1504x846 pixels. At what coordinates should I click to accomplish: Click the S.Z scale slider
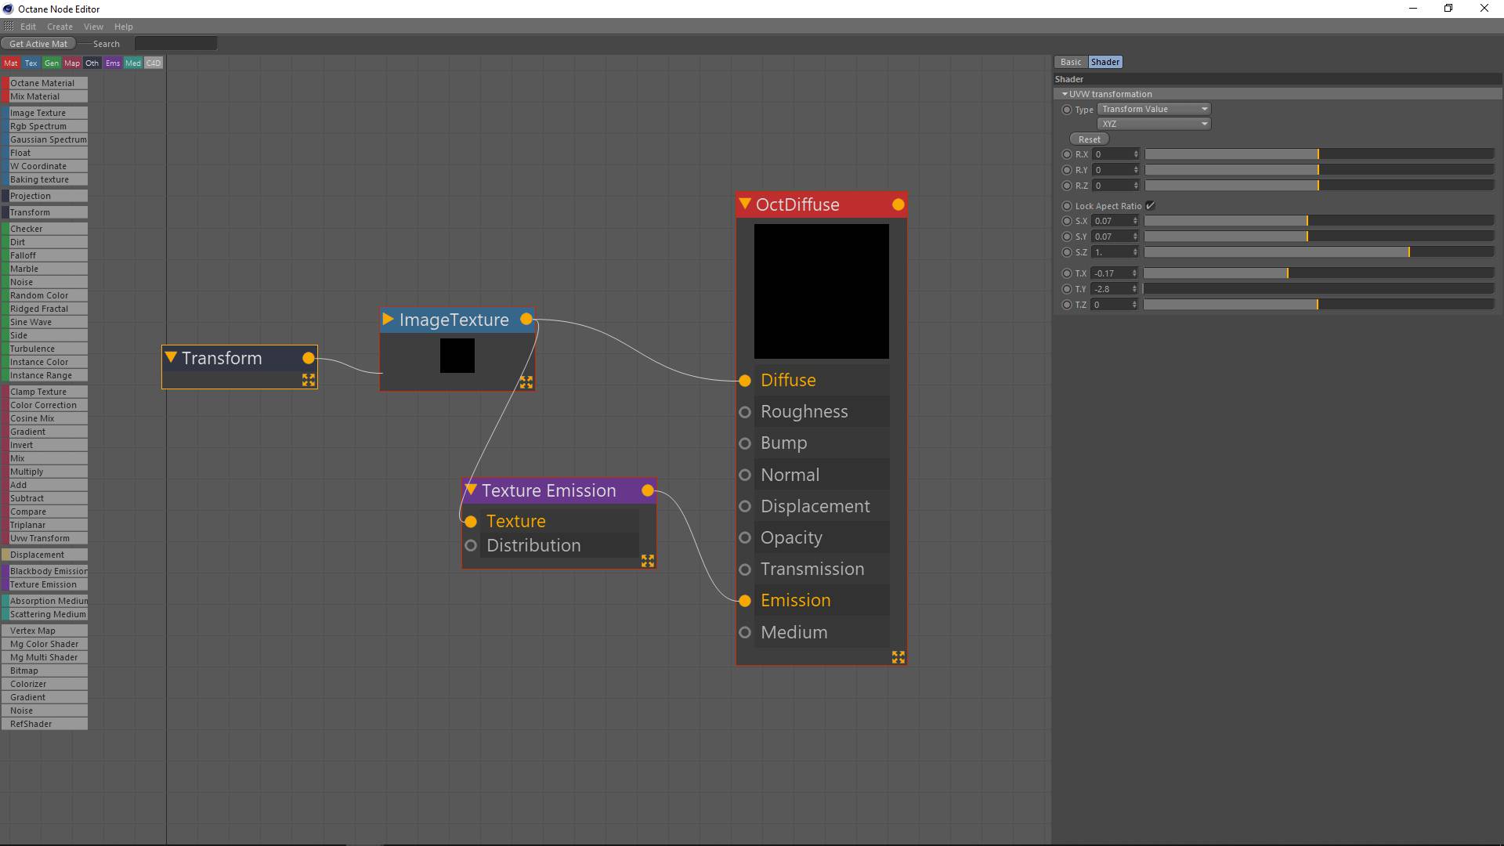coord(1319,252)
